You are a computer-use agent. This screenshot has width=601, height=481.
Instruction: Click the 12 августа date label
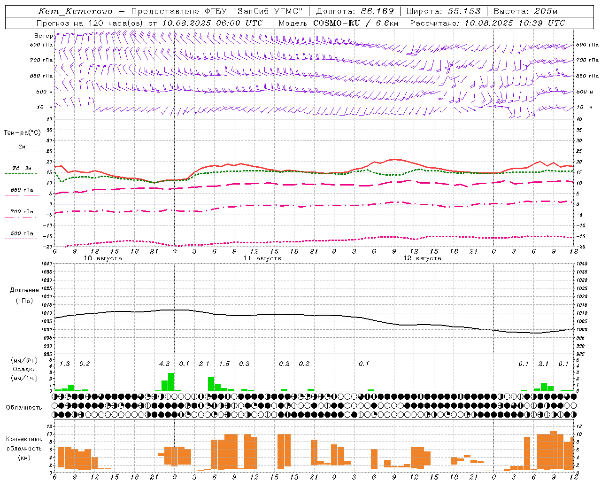(422, 258)
